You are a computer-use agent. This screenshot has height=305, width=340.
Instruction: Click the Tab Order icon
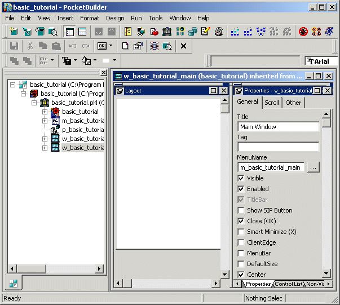154,46
